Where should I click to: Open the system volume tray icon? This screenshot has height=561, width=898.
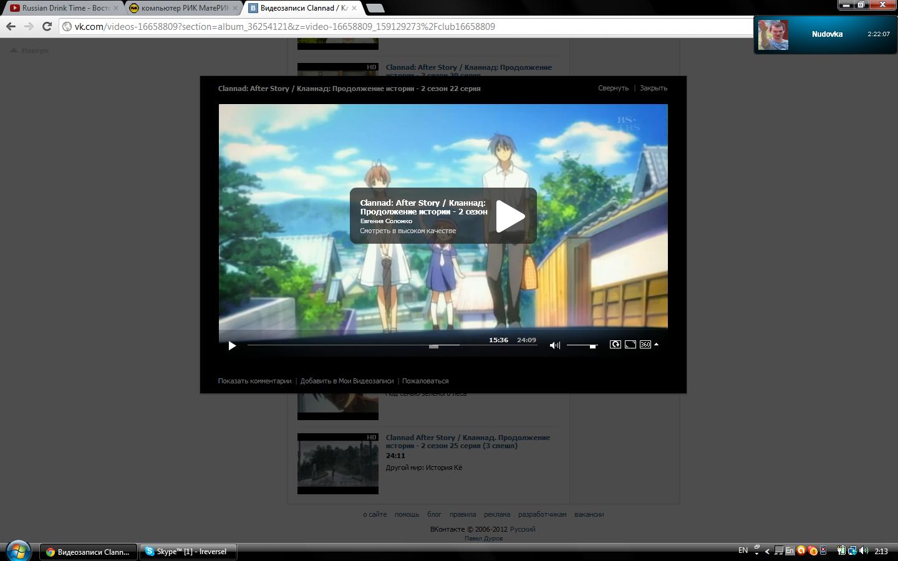coord(864,550)
